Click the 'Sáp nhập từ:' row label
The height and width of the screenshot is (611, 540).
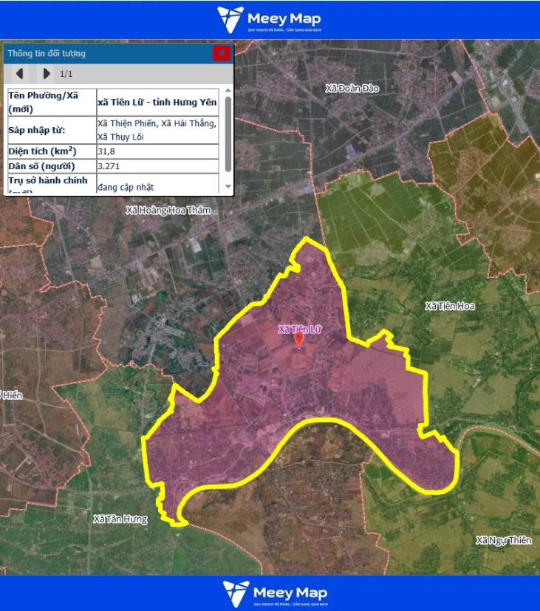(x=37, y=131)
